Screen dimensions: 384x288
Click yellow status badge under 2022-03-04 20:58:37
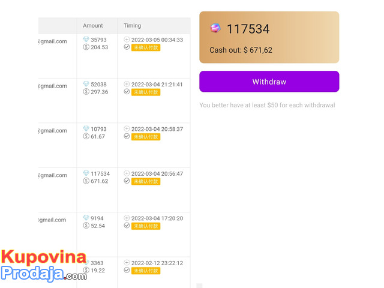146,137
